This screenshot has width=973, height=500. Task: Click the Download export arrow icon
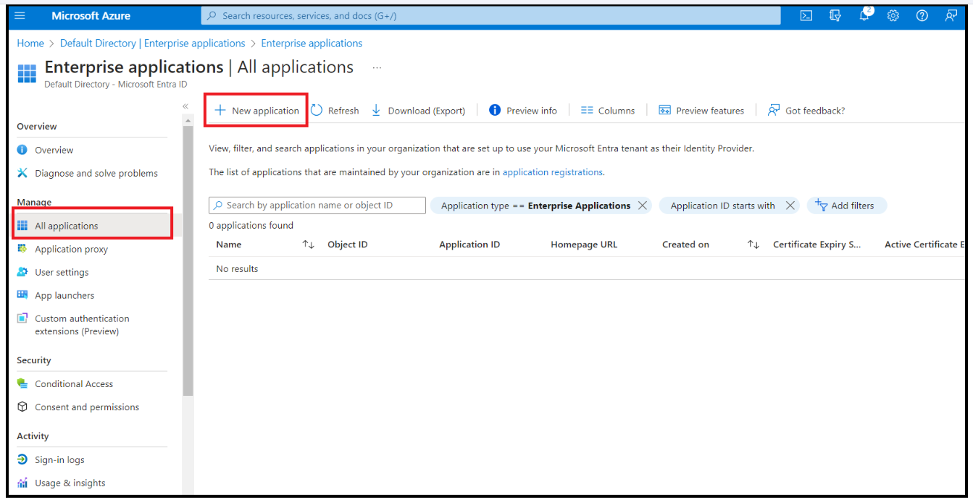click(376, 110)
